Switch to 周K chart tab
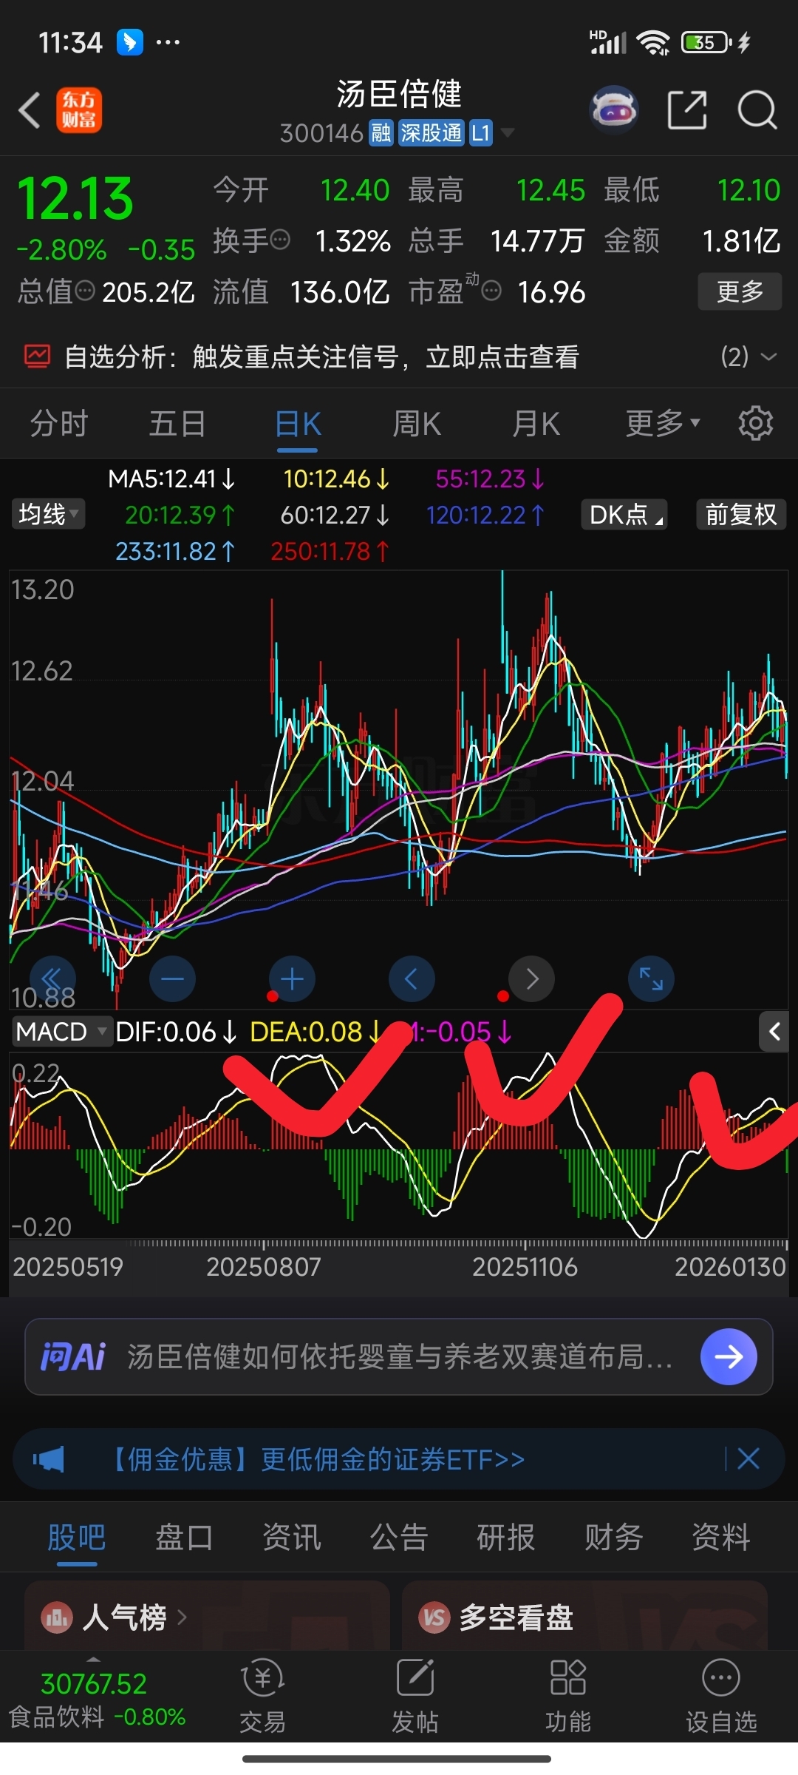Image resolution: width=798 pixels, height=1775 pixels. [x=417, y=423]
